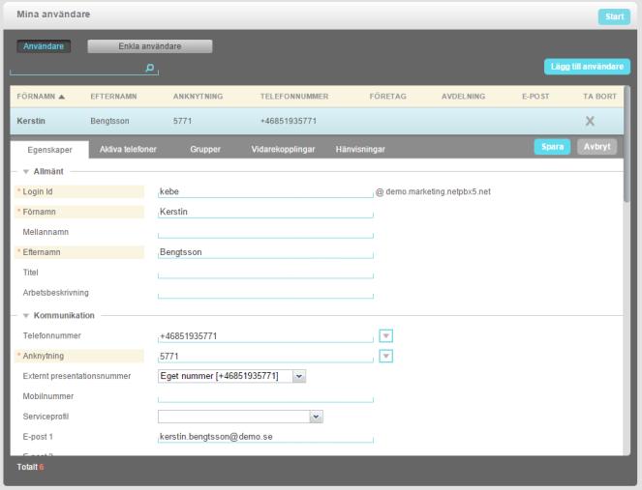Switch to the Användare tab

point(44,46)
